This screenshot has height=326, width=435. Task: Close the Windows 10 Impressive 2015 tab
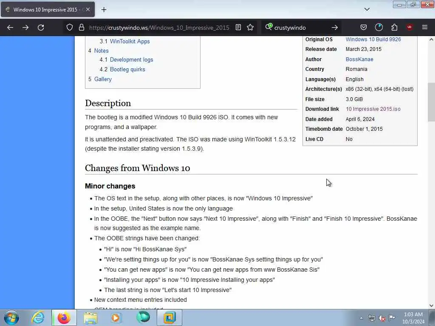88,9
